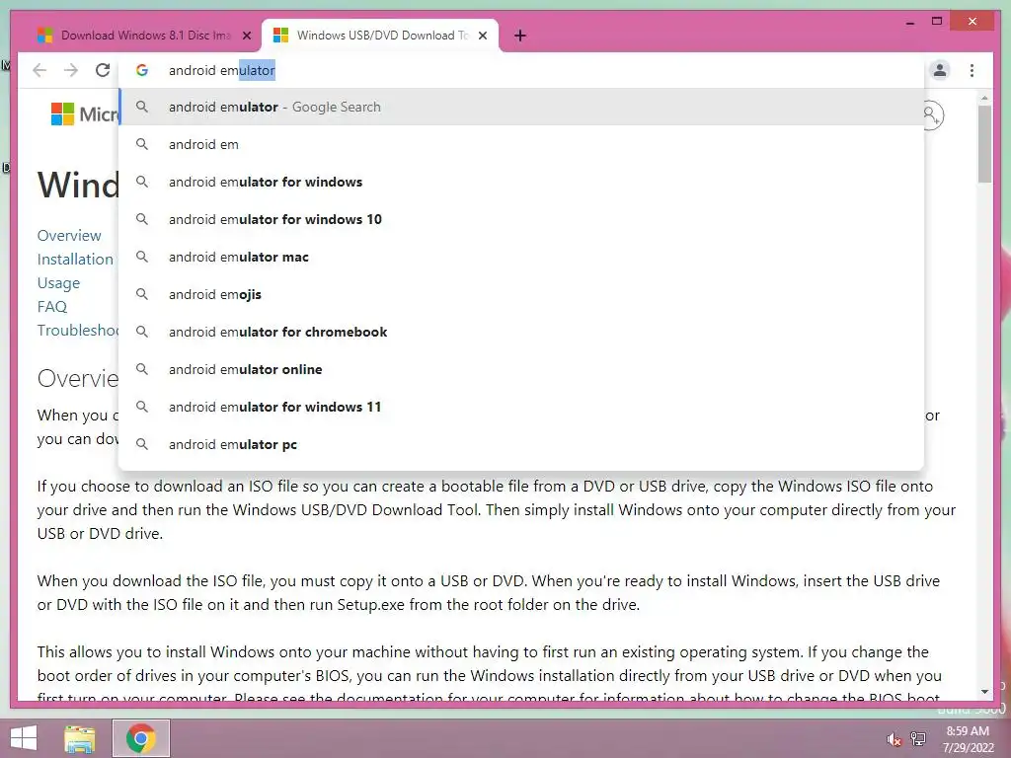Close the Chrome window
1011x758 pixels.
[972, 22]
